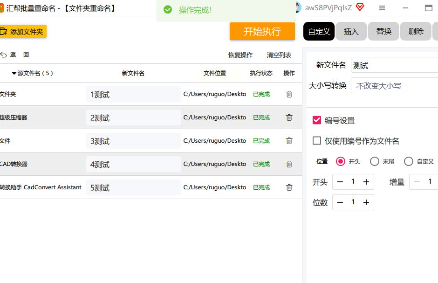
Task: Decrease 位数 digit count with minus
Action: 340,202
